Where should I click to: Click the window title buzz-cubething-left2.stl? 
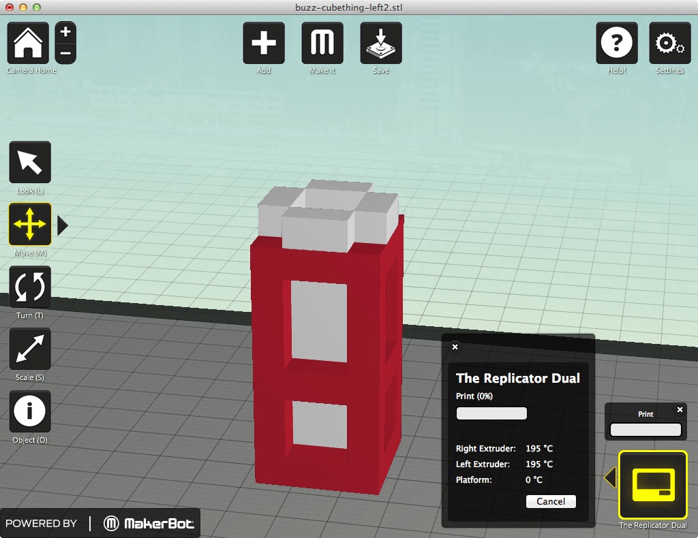(x=349, y=7)
